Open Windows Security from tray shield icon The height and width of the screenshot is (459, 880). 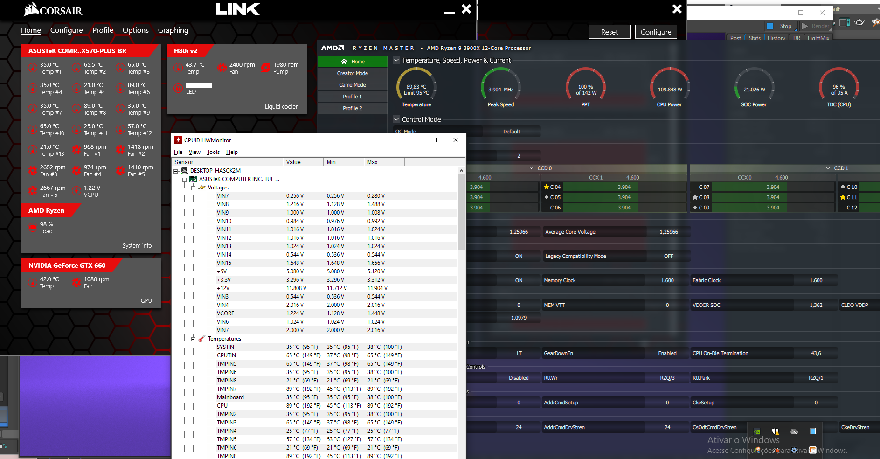(775, 431)
